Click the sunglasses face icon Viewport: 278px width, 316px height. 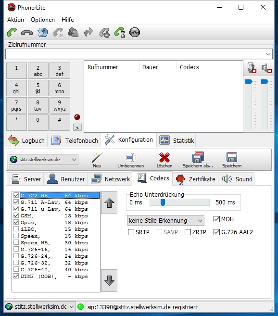tap(135, 32)
